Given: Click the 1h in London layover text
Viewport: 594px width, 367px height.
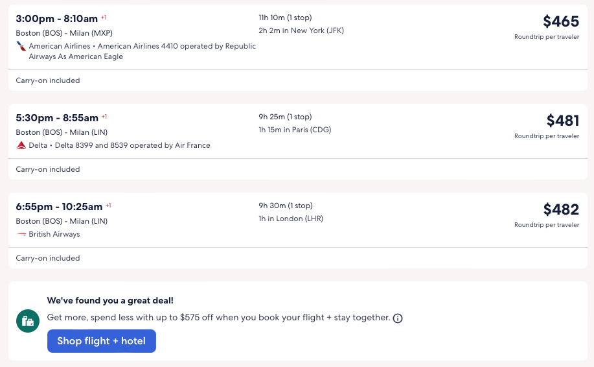Looking at the screenshot, I should pyautogui.click(x=291, y=219).
